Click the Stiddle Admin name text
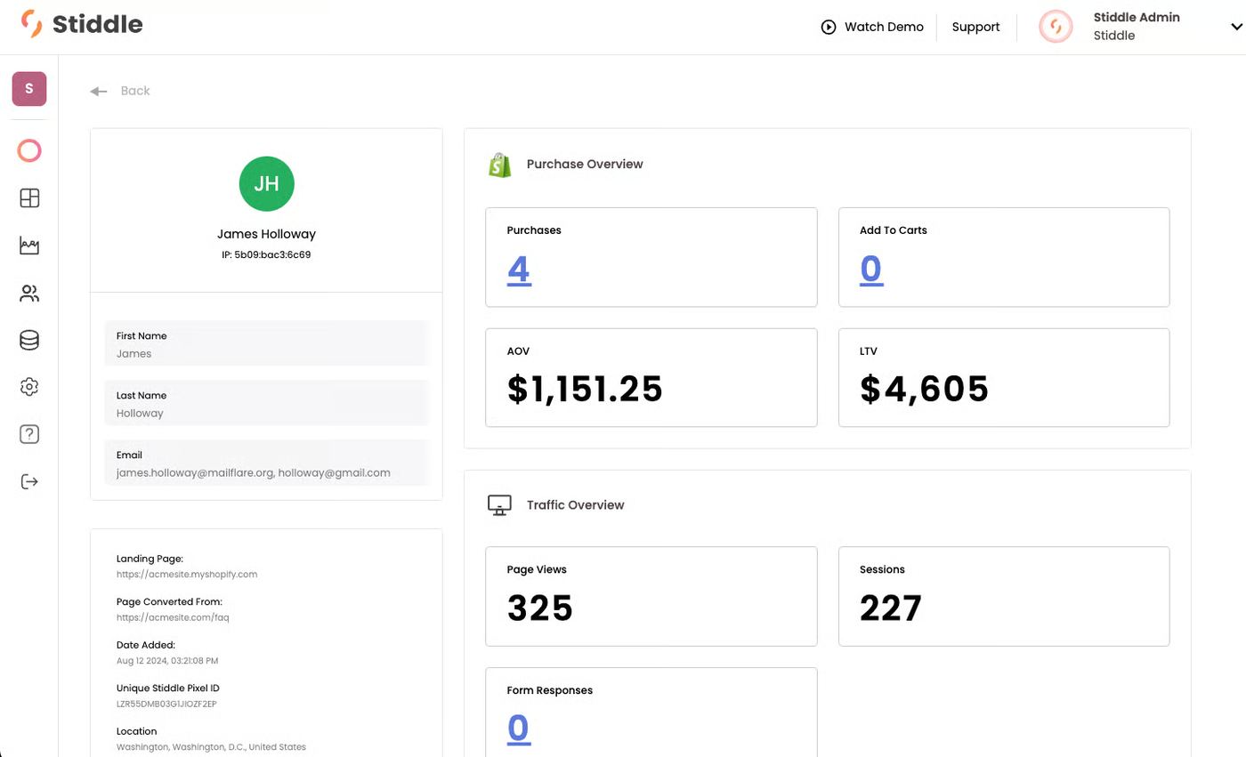Image resolution: width=1246 pixels, height=757 pixels. coord(1137,17)
